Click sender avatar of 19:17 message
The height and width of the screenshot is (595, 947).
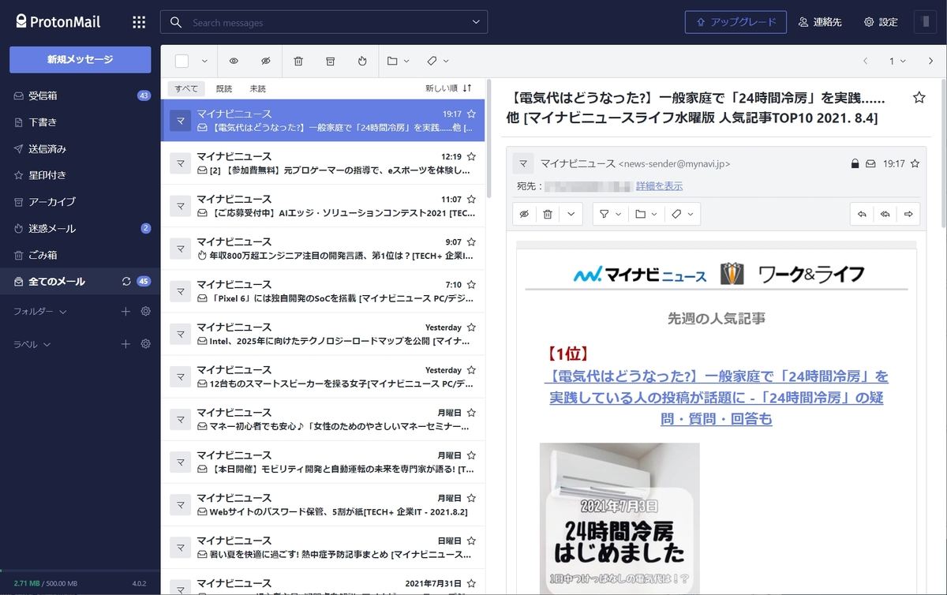[x=181, y=120]
